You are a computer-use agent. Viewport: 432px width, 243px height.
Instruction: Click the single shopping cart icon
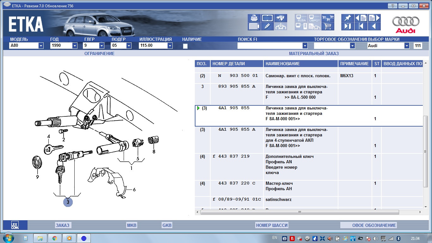tap(328, 26)
